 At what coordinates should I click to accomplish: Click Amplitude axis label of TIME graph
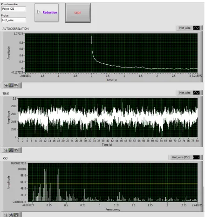coord(9,118)
